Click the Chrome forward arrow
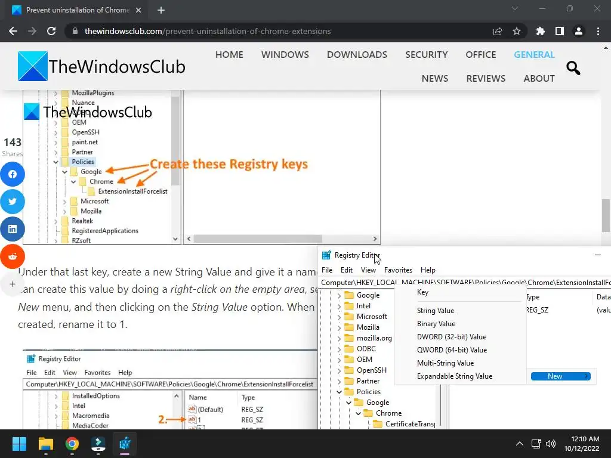 (32, 31)
